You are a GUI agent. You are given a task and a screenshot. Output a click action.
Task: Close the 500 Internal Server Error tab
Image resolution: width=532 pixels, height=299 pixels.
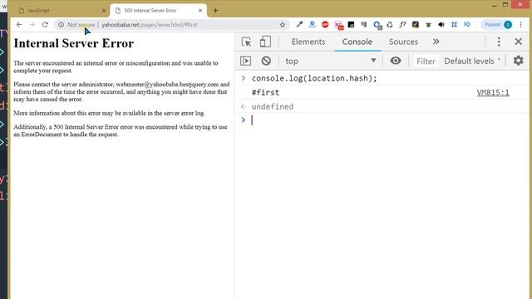point(200,11)
